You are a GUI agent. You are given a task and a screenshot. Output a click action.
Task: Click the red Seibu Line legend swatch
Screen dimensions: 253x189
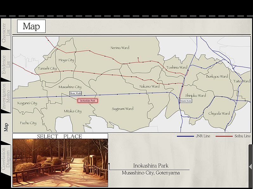coord(224,136)
